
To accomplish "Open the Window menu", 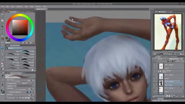I will [38, 7].
